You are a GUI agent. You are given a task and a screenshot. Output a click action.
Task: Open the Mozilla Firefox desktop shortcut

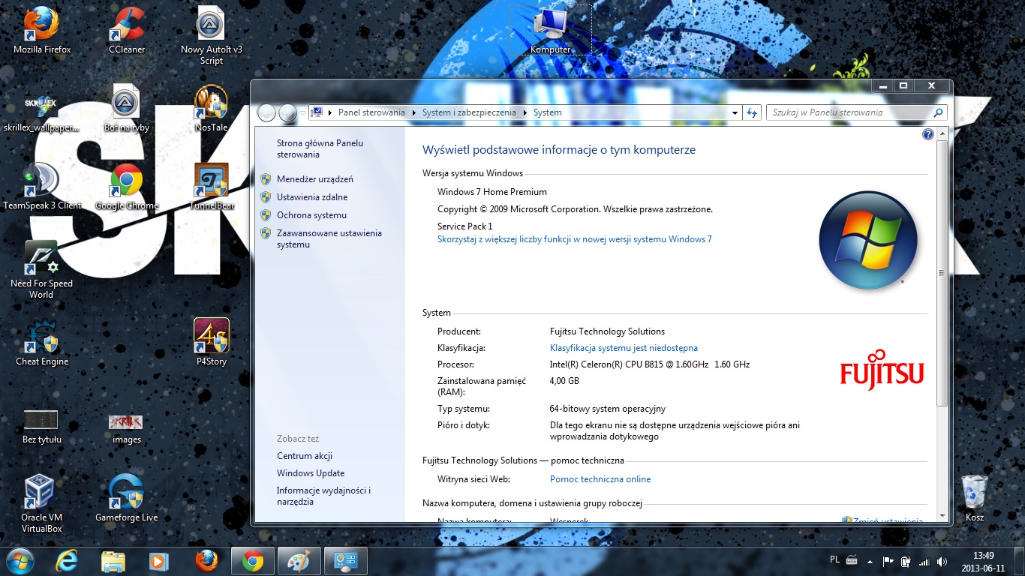pos(42,31)
